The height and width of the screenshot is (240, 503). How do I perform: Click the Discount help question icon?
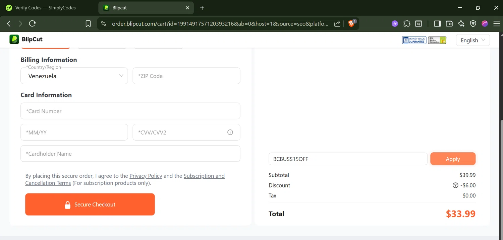455,185
